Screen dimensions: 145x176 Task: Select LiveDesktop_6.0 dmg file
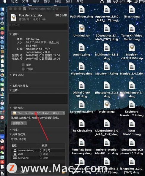click(107, 123)
